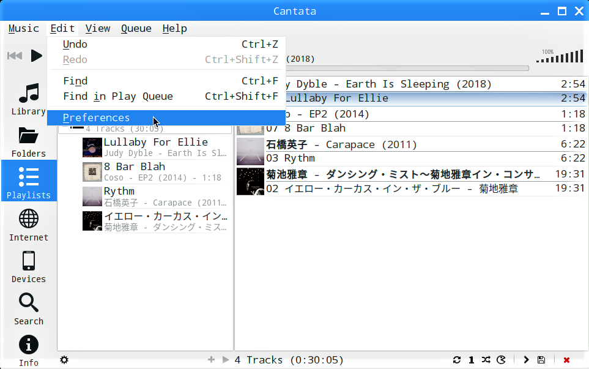Toggle repeat mode in status bar
This screenshot has width=589, height=369.
tap(457, 360)
